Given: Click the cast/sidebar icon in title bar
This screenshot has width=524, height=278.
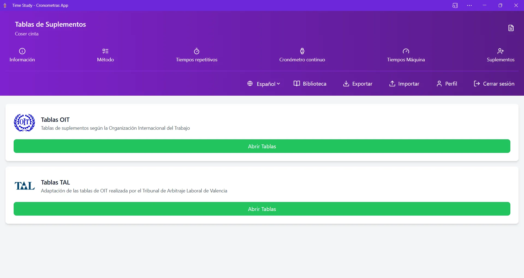Looking at the screenshot, I should tap(455, 5).
